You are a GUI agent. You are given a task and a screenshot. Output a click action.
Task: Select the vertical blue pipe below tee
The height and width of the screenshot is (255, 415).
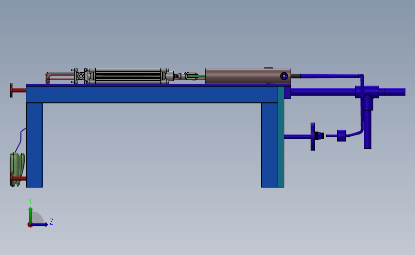click(x=368, y=129)
